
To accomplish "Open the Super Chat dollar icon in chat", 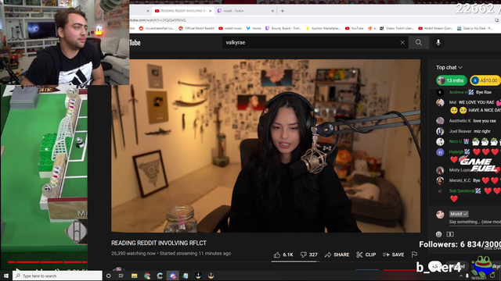I will coord(450,234).
